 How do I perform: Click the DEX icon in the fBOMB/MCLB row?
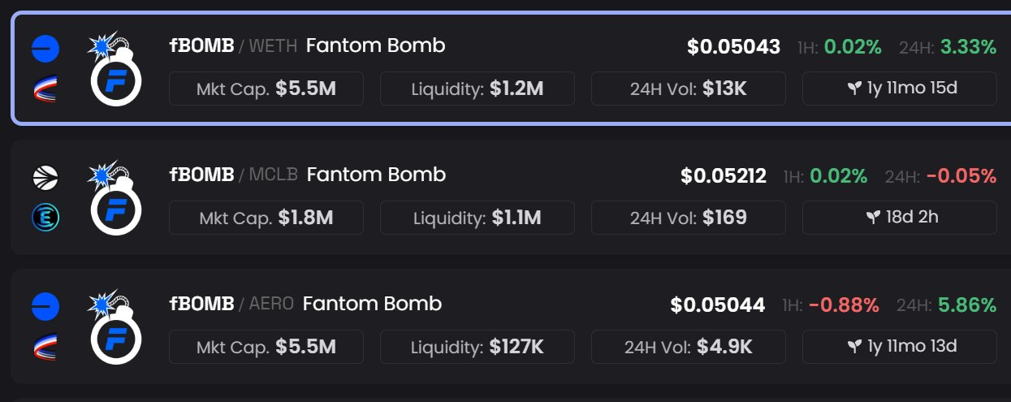point(45,217)
